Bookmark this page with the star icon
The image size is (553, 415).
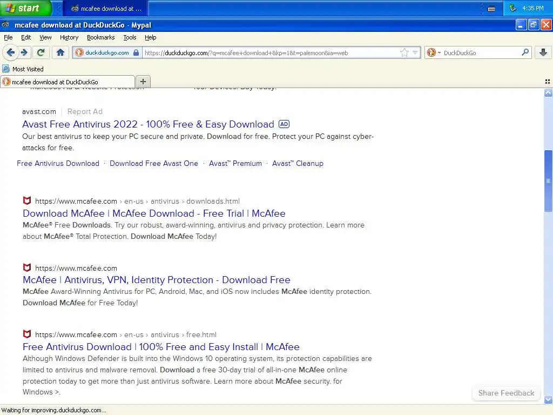tap(404, 52)
